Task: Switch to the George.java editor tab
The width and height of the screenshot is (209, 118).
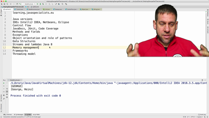Action: point(58,9)
